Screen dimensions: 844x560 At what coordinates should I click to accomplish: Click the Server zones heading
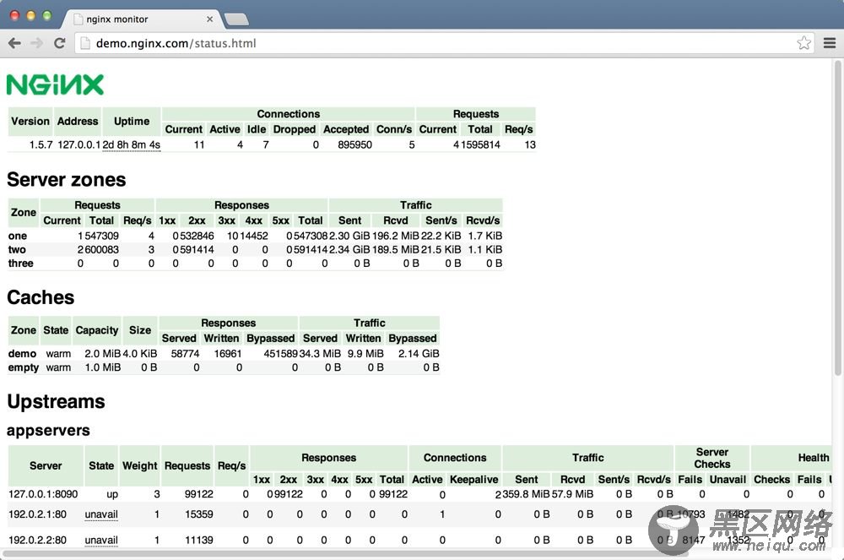(x=66, y=180)
